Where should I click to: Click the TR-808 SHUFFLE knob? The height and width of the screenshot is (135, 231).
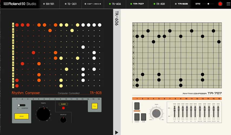click(x=63, y=120)
